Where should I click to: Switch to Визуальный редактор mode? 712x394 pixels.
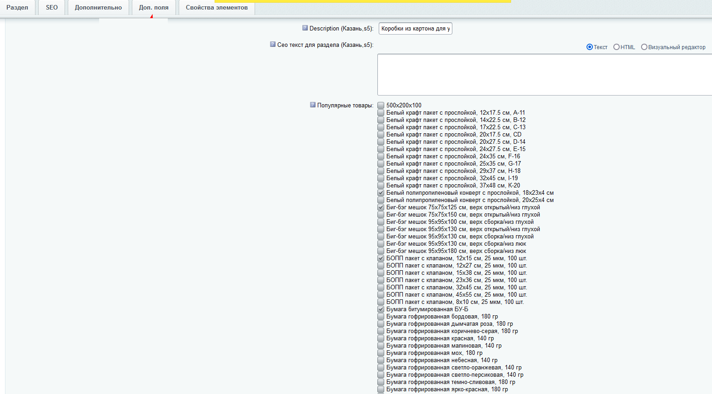click(x=644, y=47)
